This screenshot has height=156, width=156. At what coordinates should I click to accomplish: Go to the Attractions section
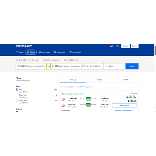(x=60, y=52)
